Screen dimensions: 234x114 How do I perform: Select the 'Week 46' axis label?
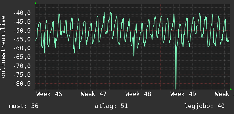[x=49, y=94]
